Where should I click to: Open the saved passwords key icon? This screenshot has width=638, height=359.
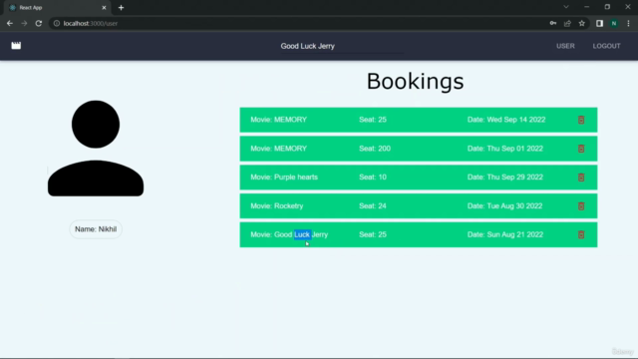tap(552, 24)
